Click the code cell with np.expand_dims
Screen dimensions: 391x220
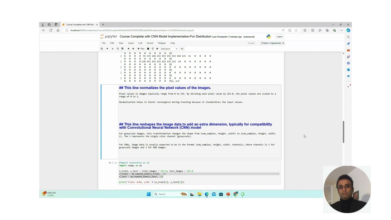[199, 172]
